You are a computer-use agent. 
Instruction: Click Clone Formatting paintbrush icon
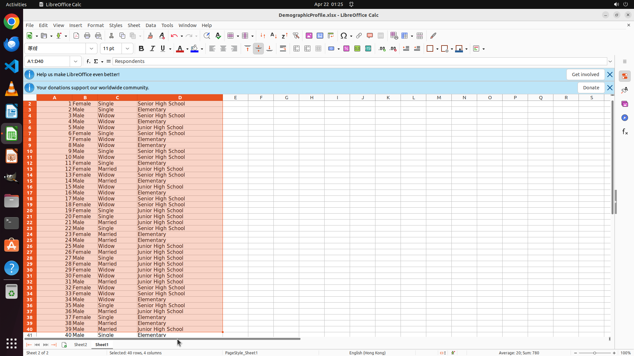click(x=150, y=36)
